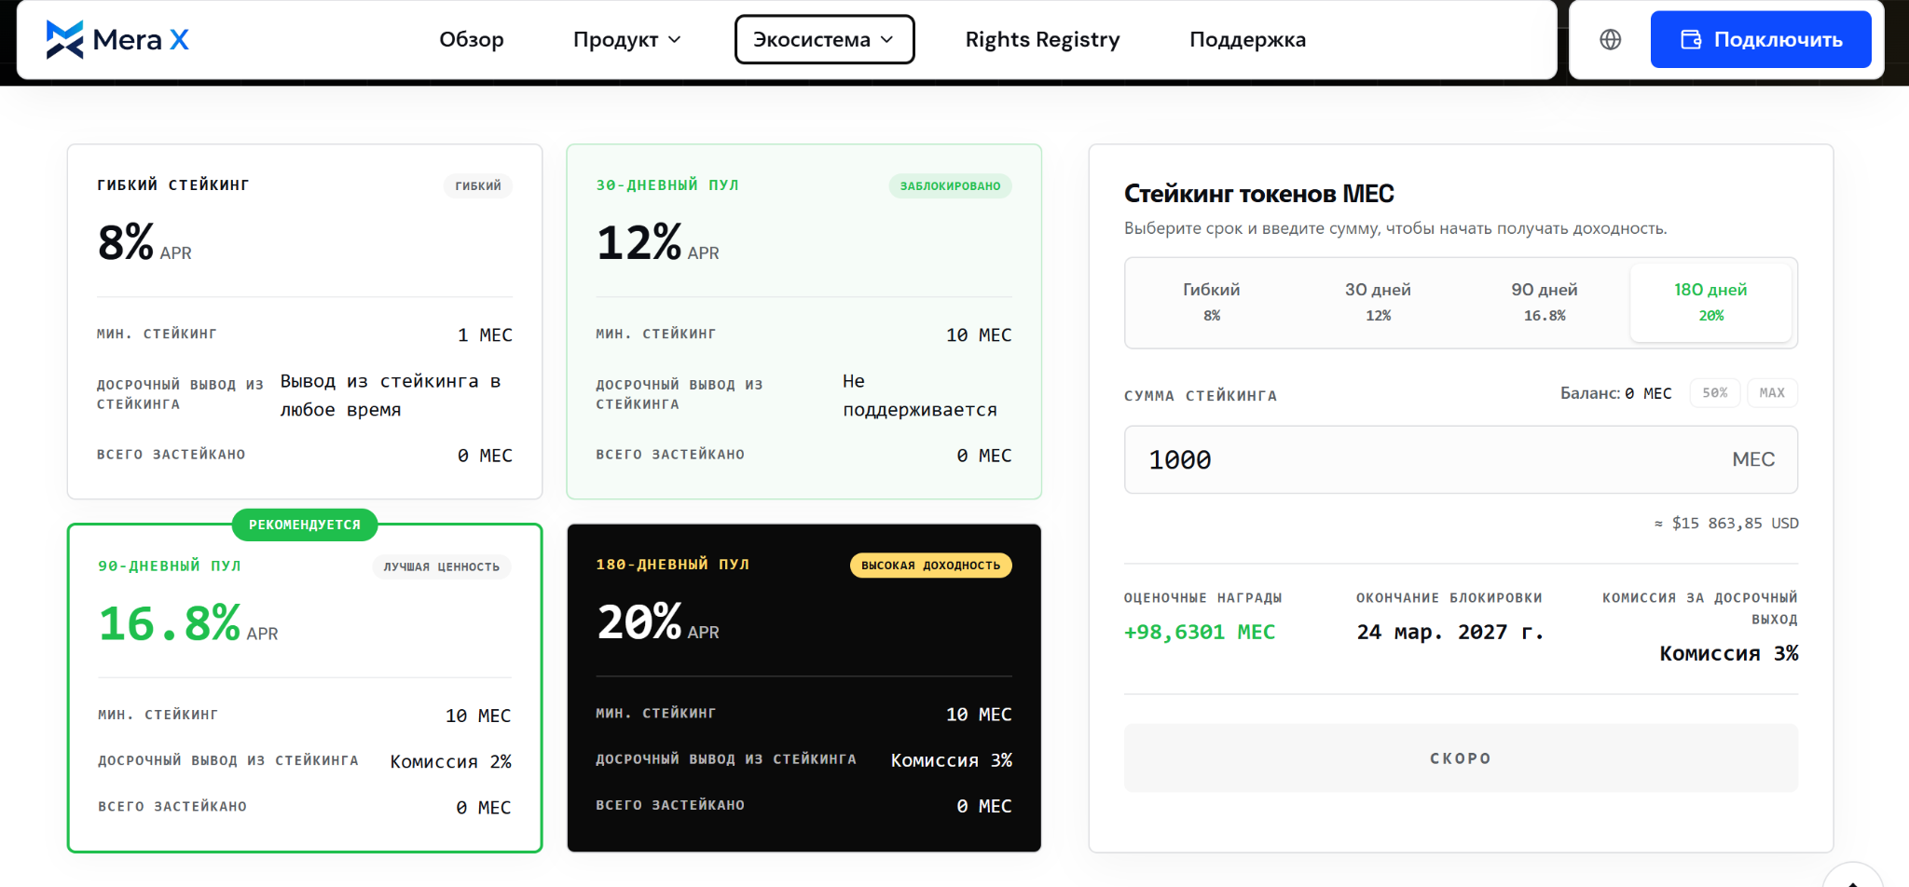
Task: Click the Mera X logo
Action: point(117,39)
